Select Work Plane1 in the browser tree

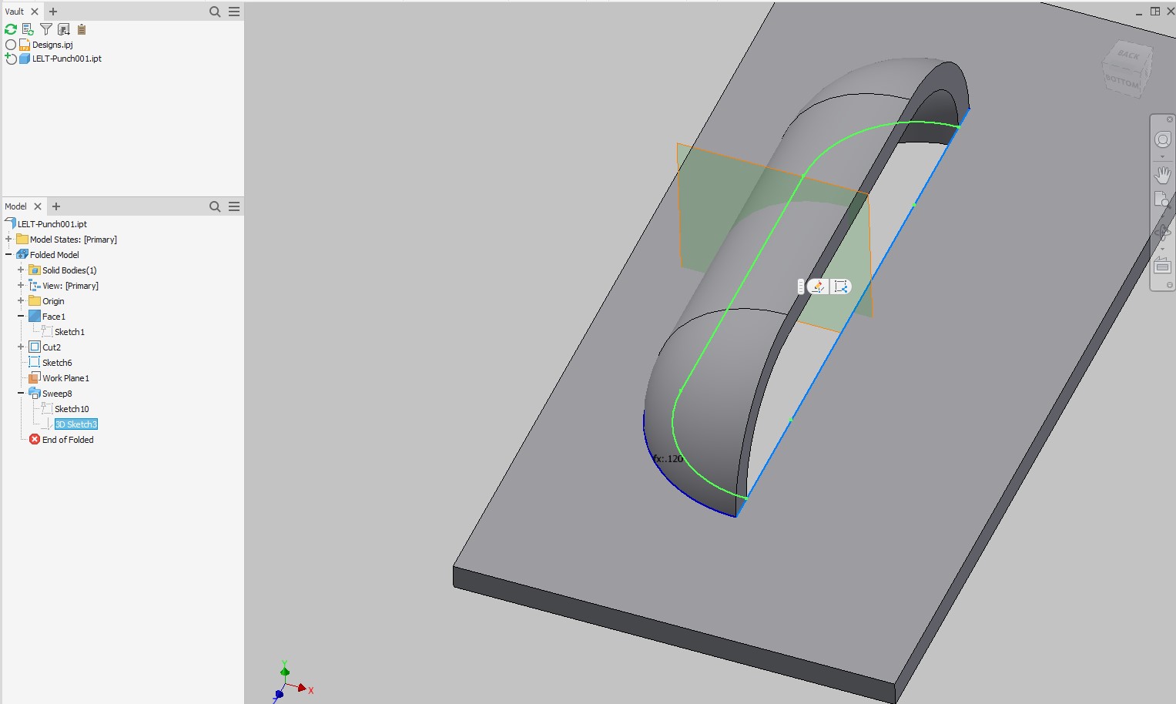(x=65, y=377)
